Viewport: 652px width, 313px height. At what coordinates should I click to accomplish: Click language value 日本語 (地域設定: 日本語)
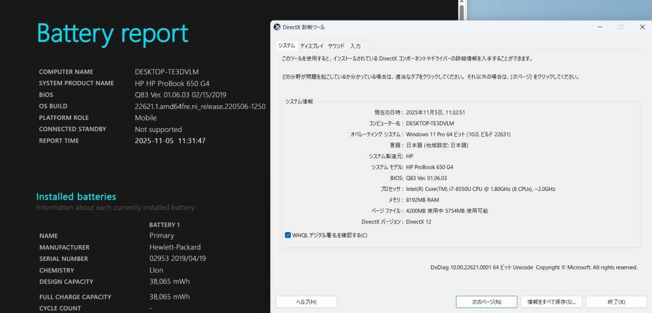[437, 145]
